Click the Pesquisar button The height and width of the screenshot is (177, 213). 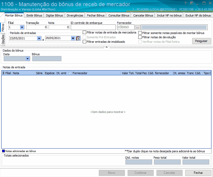201,41
